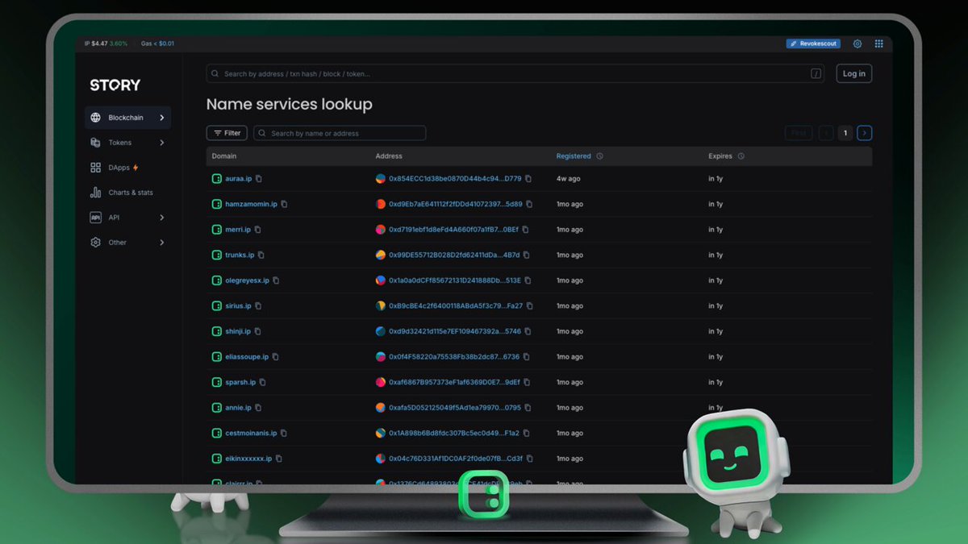
Task: Open address 0x854ECC1d38be0870D44b4c94...D779
Action: tap(455, 179)
